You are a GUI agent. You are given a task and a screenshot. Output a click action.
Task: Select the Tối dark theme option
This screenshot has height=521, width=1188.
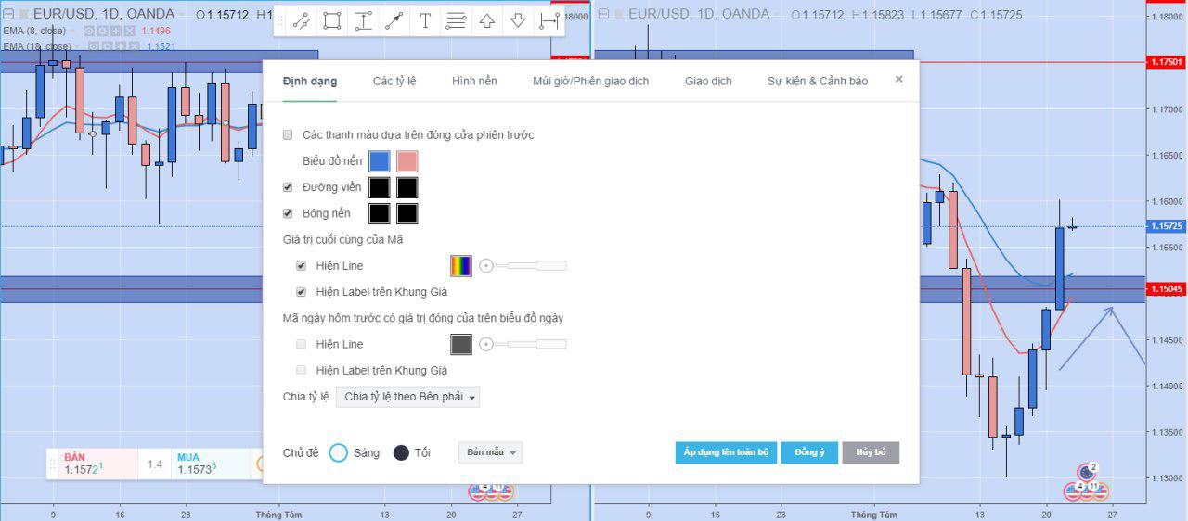tap(401, 453)
